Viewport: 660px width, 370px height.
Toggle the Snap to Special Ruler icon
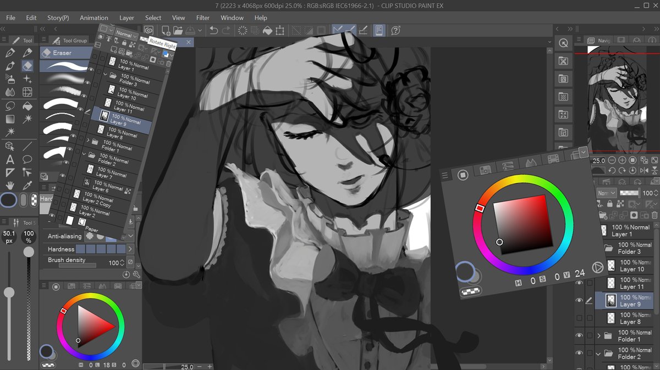pos(350,31)
